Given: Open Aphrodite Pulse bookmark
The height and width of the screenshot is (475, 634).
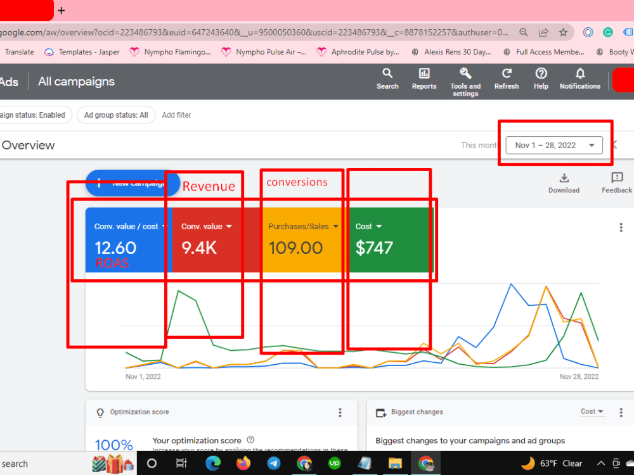Looking at the screenshot, I should pos(358,52).
